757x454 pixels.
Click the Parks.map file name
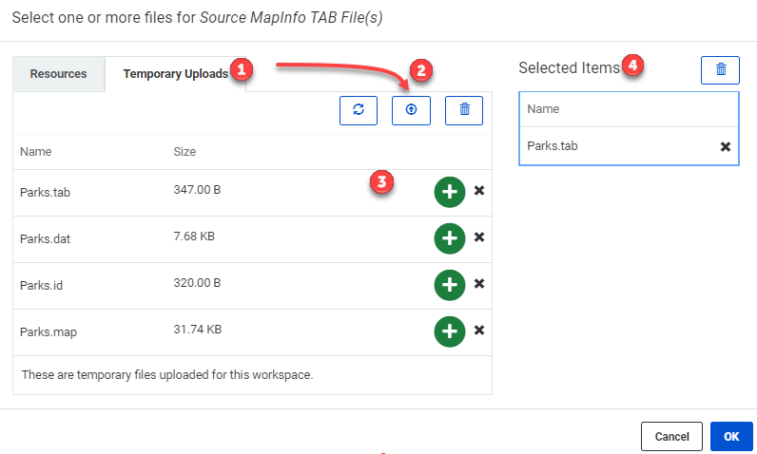(x=49, y=332)
